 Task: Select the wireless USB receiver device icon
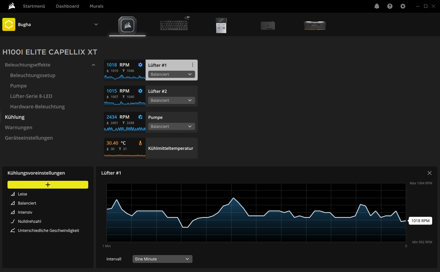tap(221, 25)
